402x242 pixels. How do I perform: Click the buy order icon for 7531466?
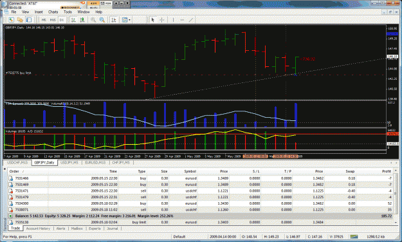[11, 178]
